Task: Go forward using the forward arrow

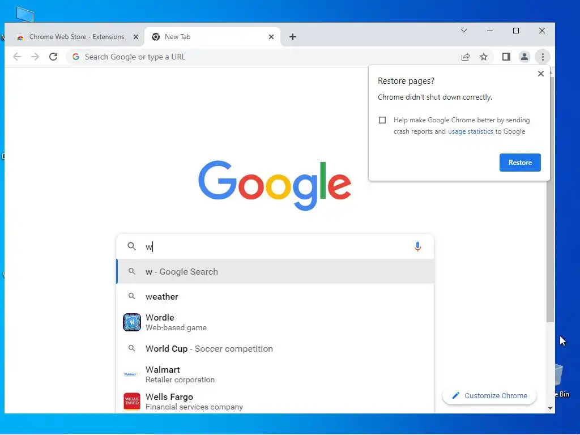Action: (35, 57)
